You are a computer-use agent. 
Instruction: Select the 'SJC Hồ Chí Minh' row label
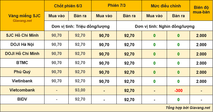(x=22, y=35)
